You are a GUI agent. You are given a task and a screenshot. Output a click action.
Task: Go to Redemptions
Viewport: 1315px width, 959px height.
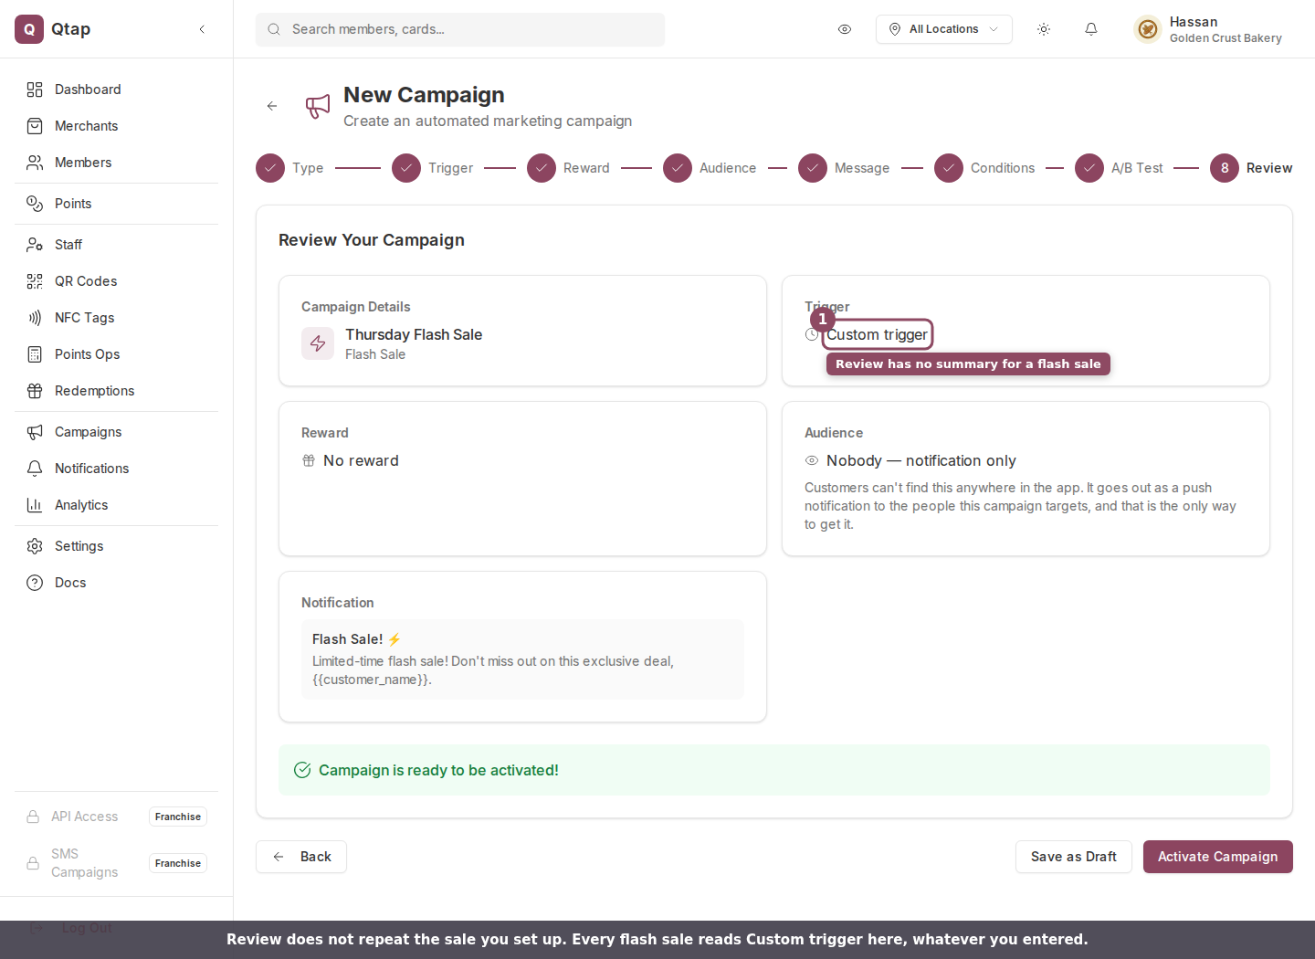116,391
